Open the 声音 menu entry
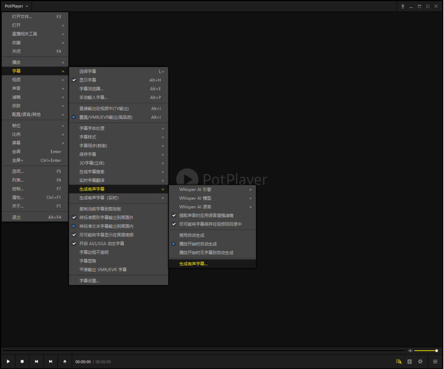 (35, 88)
